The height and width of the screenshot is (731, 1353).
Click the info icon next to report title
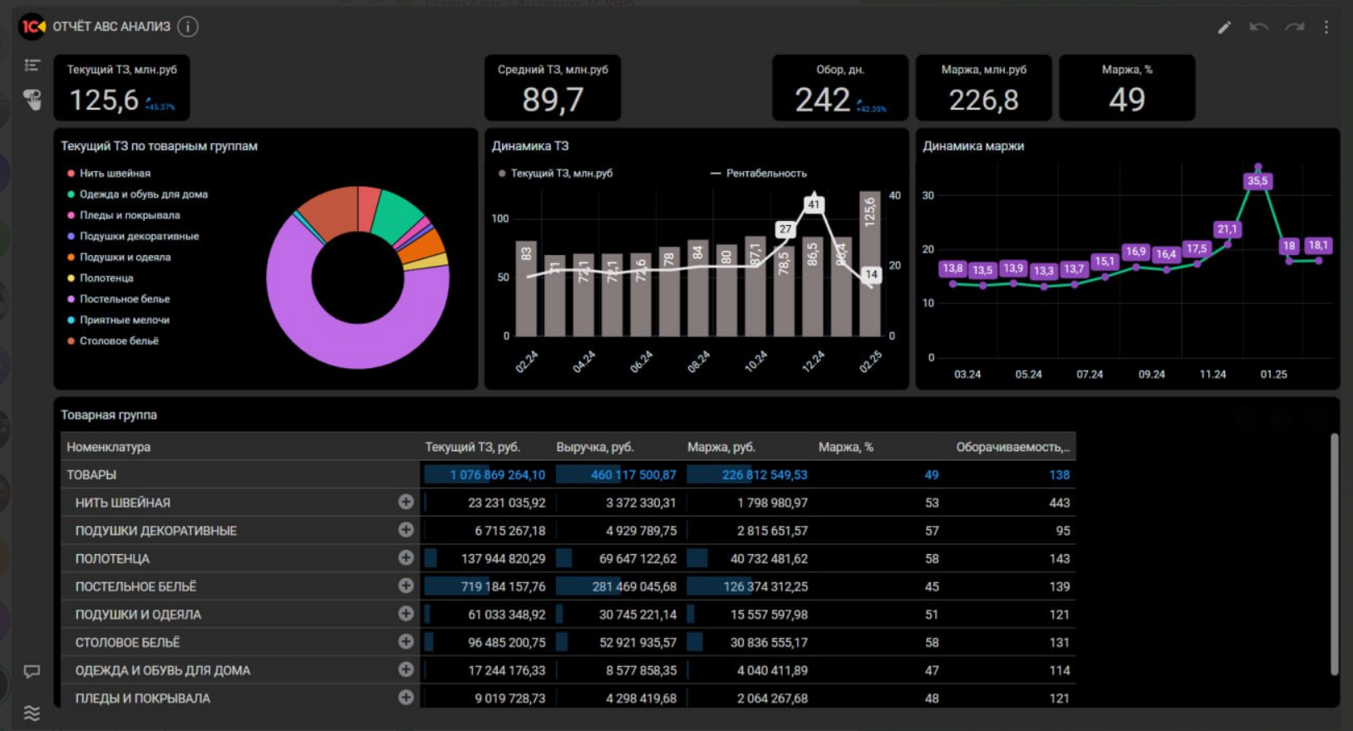click(x=188, y=27)
